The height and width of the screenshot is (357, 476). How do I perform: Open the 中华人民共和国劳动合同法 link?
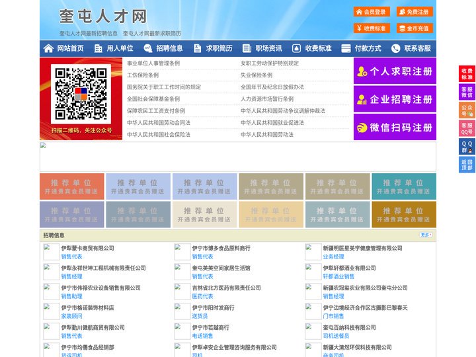(159, 123)
